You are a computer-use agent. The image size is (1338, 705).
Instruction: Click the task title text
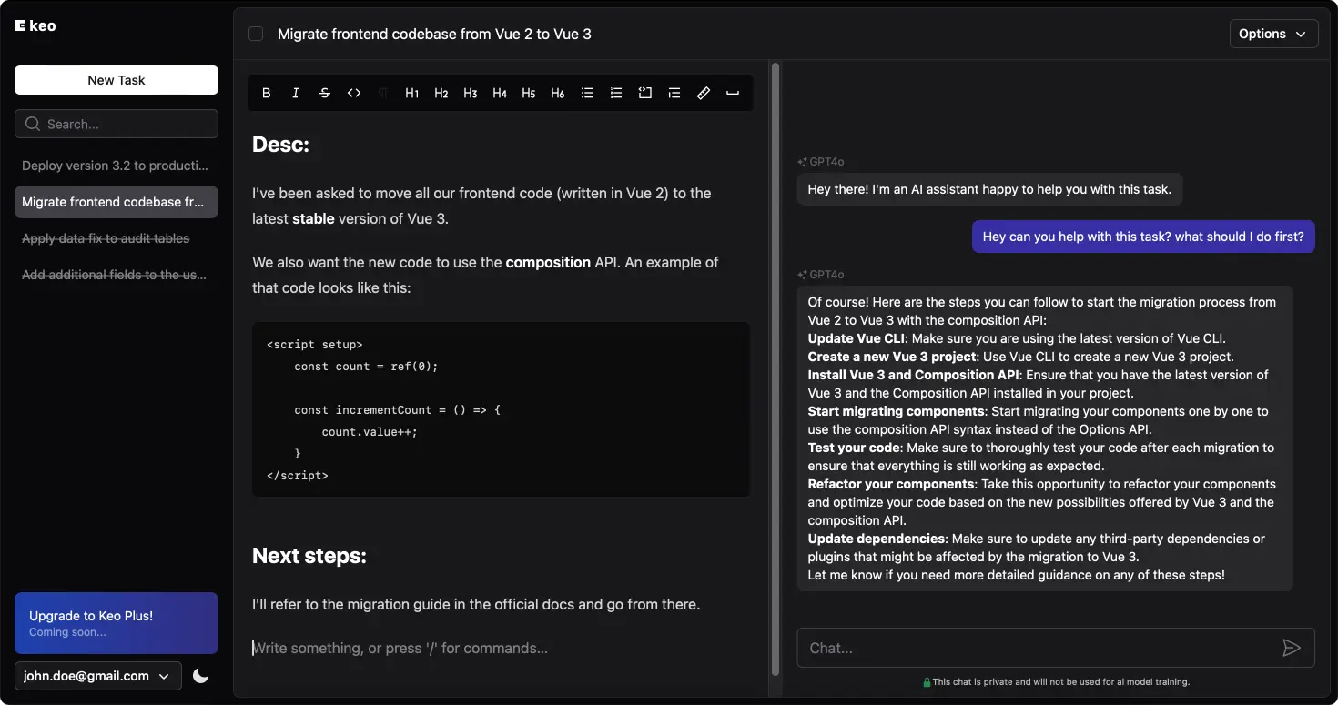[x=434, y=34]
